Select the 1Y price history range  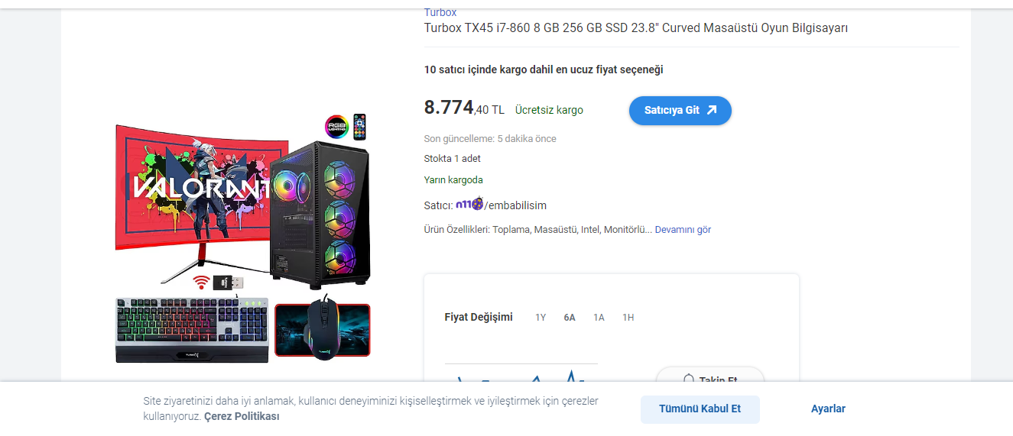(541, 318)
